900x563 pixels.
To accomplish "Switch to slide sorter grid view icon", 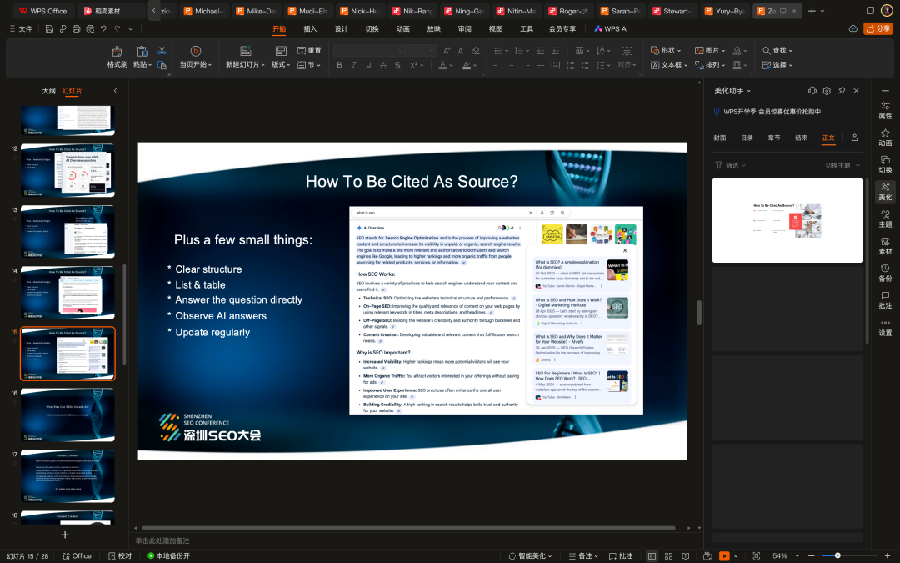I will coord(668,555).
